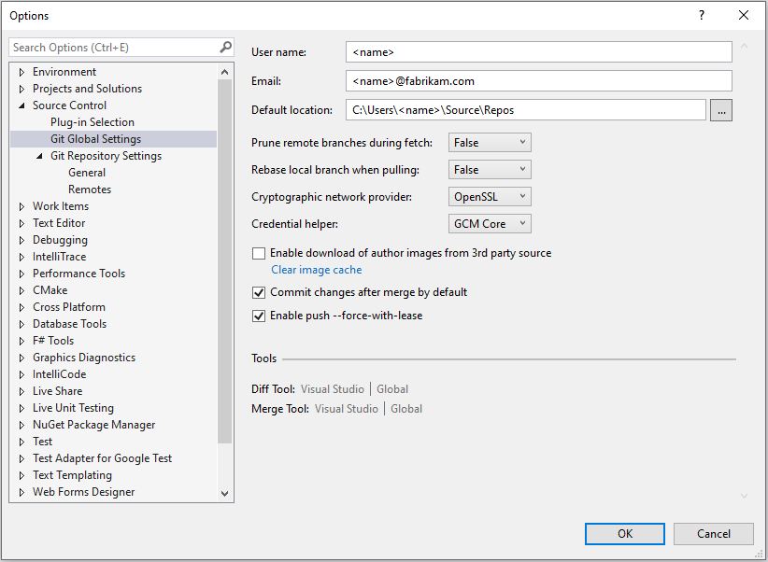Expand the Web Forms Designer node arrow
The width and height of the screenshot is (768, 562).
(x=21, y=492)
